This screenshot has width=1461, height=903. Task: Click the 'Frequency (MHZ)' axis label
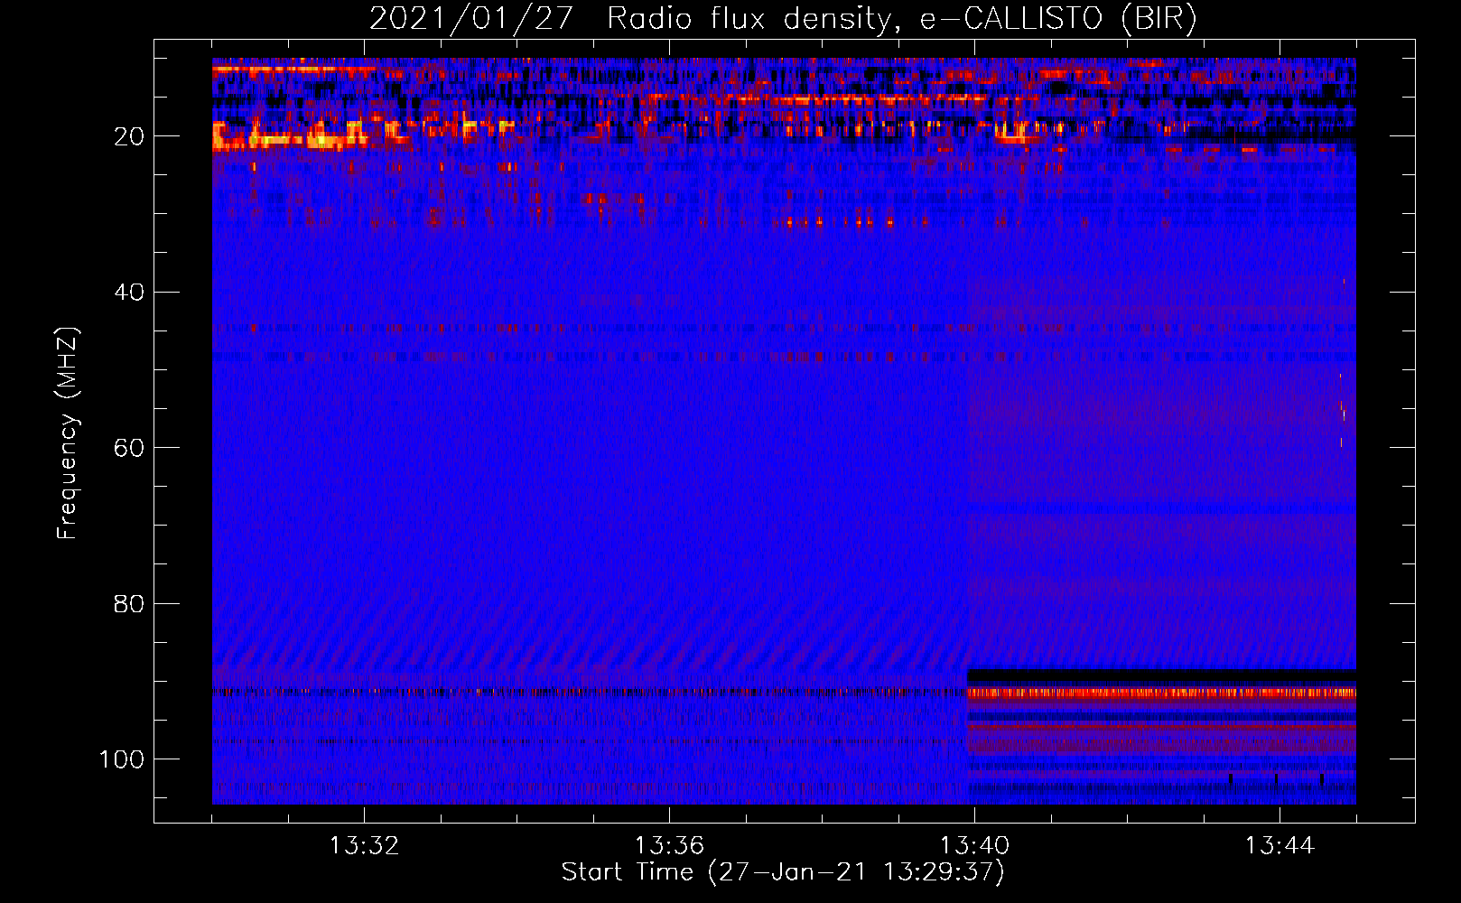(68, 433)
